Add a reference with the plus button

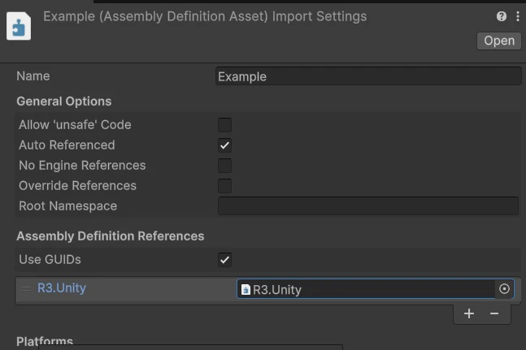[469, 313]
